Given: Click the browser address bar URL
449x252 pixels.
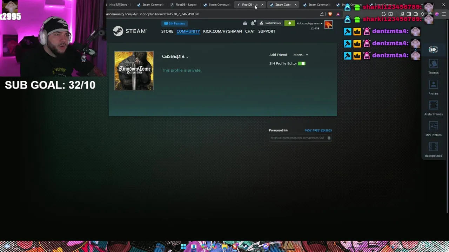Looking at the screenshot, I should [153, 14].
